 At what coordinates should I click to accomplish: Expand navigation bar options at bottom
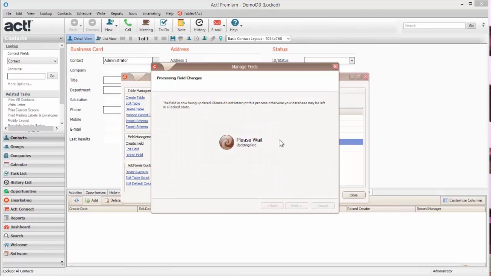click(62, 263)
